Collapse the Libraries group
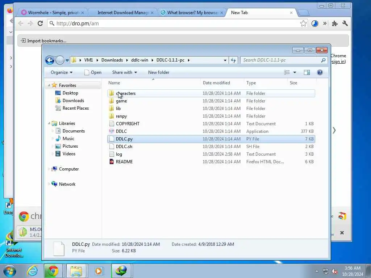The width and height of the screenshot is (371, 278). pos(49,123)
